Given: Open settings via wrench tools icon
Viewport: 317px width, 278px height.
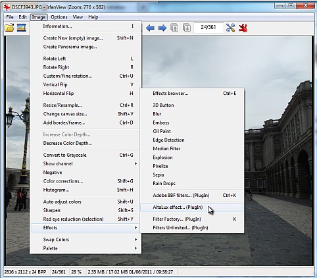Looking at the screenshot, I should click(230, 28).
